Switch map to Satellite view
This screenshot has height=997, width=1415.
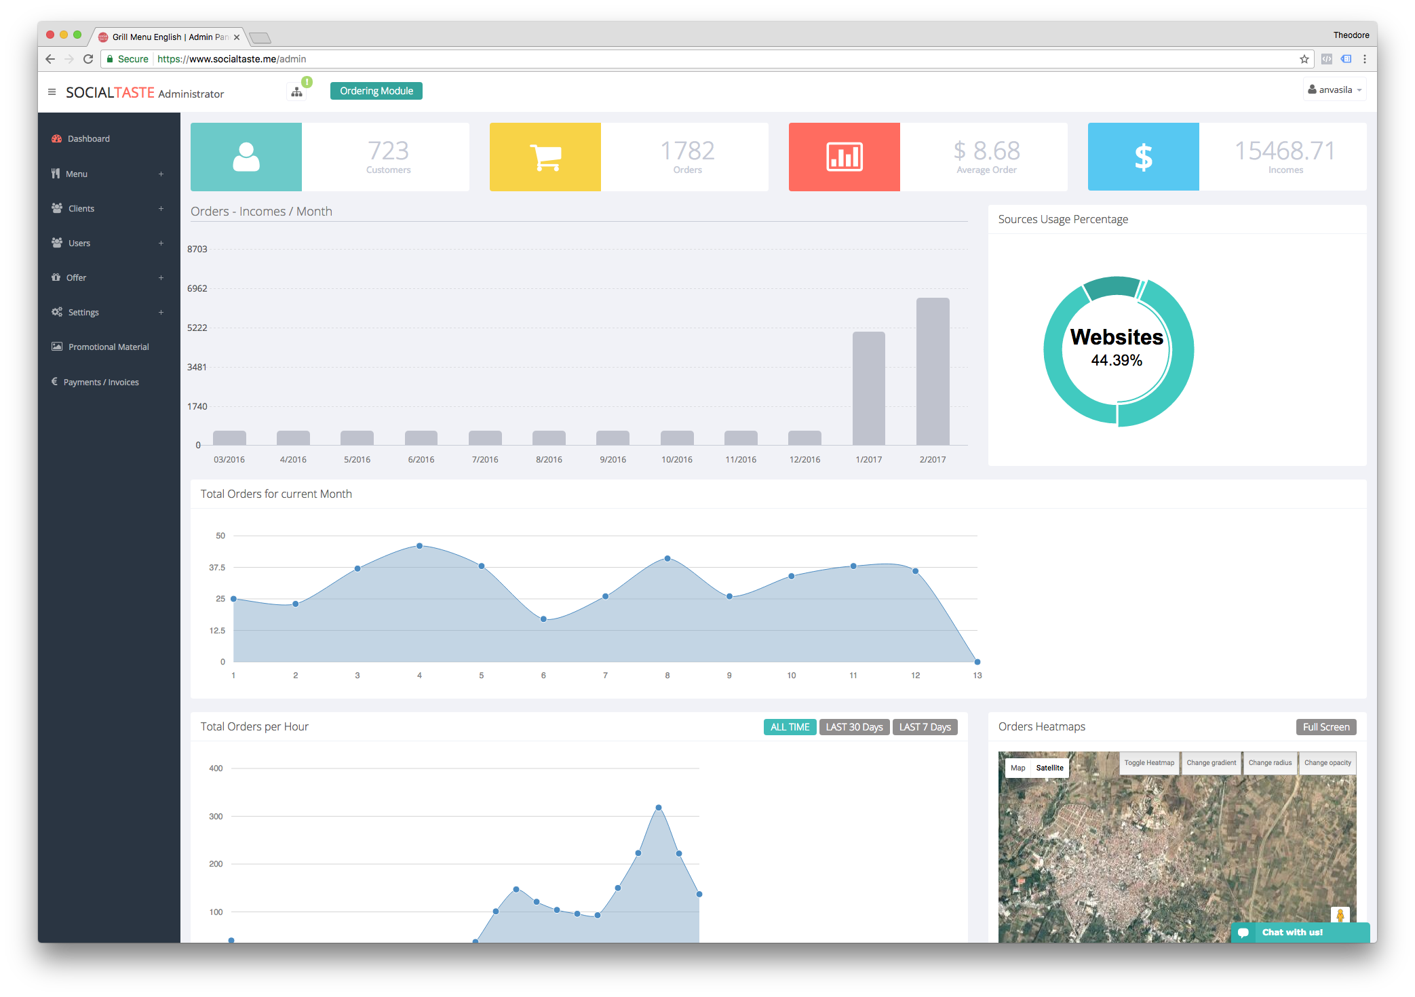[x=1049, y=768]
